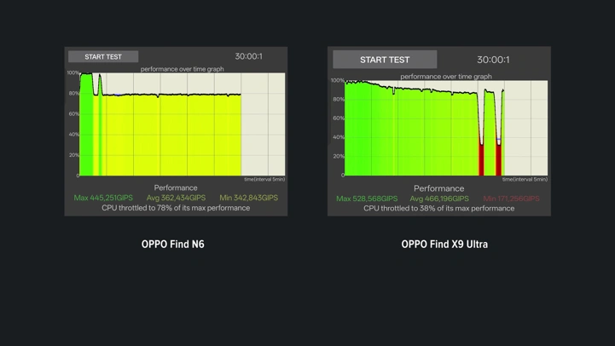Click the 30:00:1 timer on the Find N6 panel

(x=249, y=56)
